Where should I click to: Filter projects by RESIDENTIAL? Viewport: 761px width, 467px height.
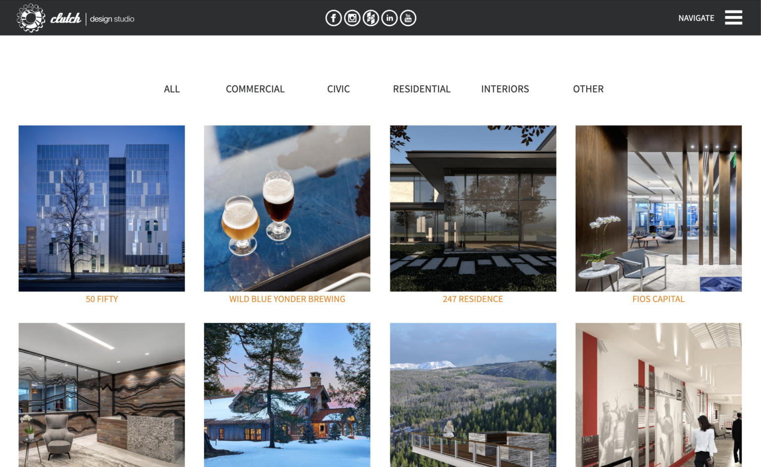pyautogui.click(x=422, y=89)
